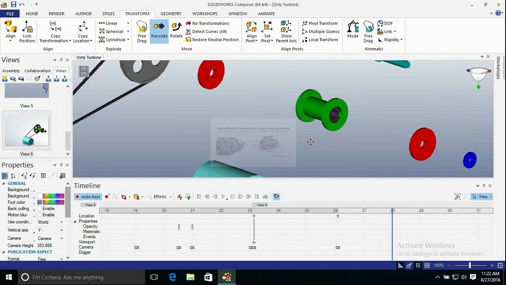This screenshot has height=285, width=506.
Task: Select the View 6 thumbnail
Action: click(26, 131)
